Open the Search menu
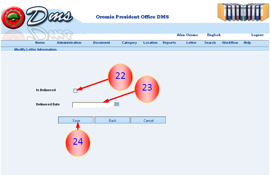271x175 pixels. coord(210,42)
